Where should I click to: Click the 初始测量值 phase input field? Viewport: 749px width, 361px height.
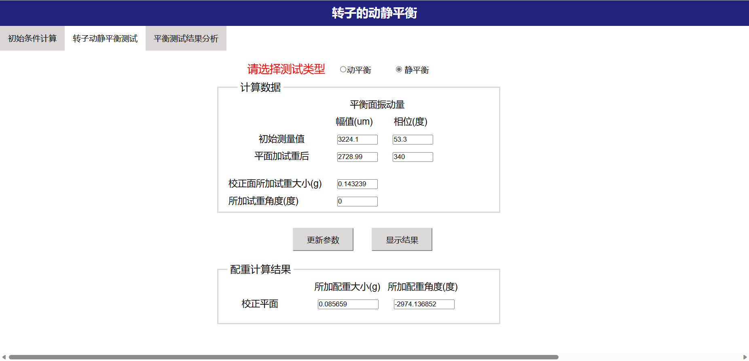(x=413, y=140)
